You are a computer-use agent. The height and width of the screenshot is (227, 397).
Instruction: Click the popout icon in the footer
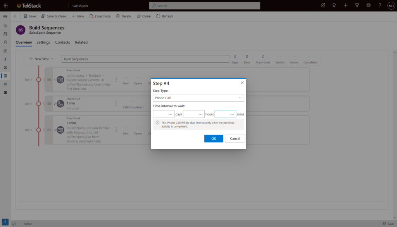click(14, 224)
